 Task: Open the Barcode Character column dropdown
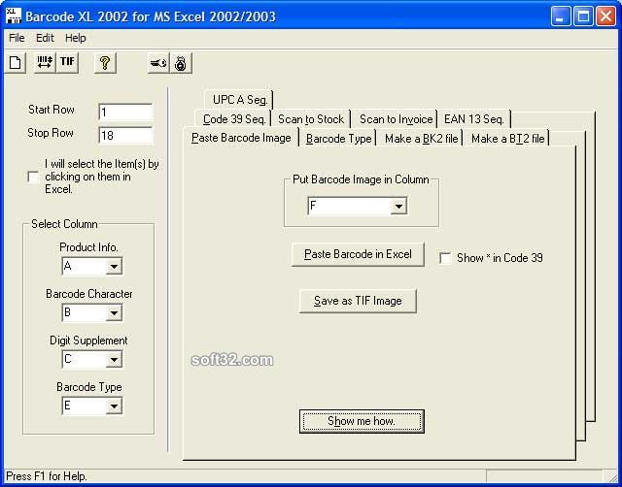coord(114,313)
